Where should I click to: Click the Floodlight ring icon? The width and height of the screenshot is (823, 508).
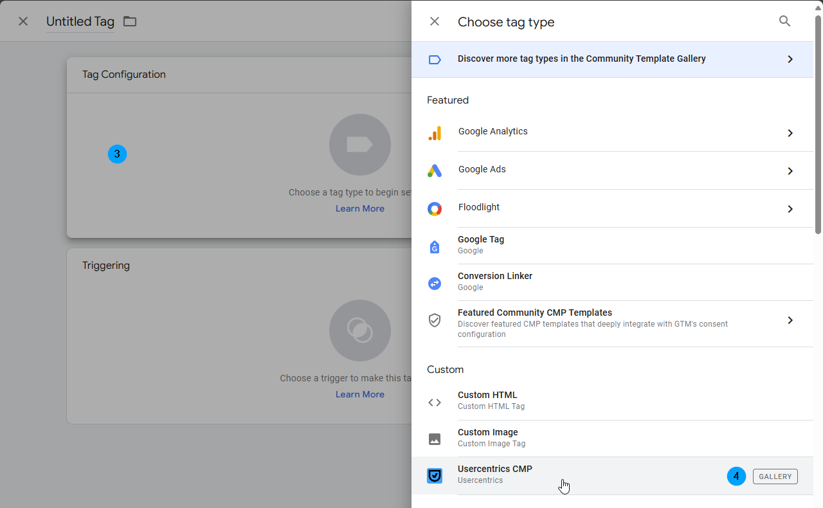435,209
